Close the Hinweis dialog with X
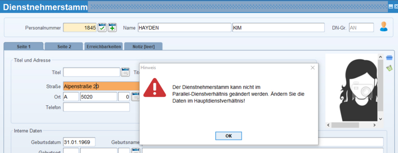398x153 pixels. (x=312, y=67)
